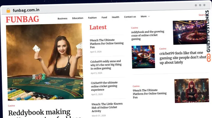Open Cricbet99 ultimate online cricket gaming experience
This screenshot has height=118, width=212.
(104, 86)
